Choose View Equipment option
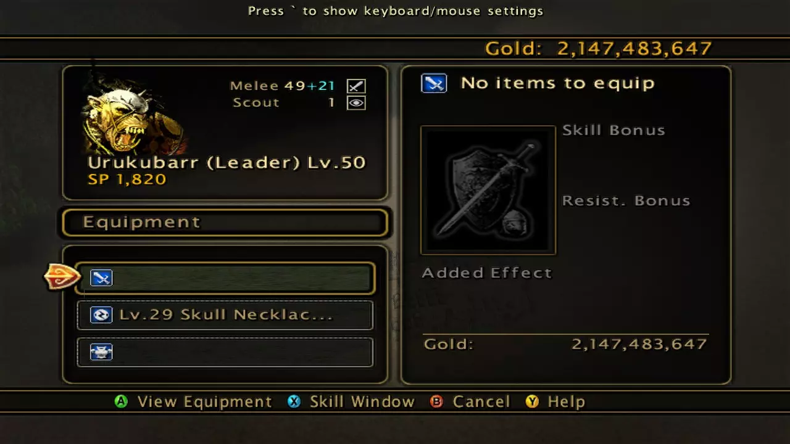Screen dimensions: 790x444 204,402
